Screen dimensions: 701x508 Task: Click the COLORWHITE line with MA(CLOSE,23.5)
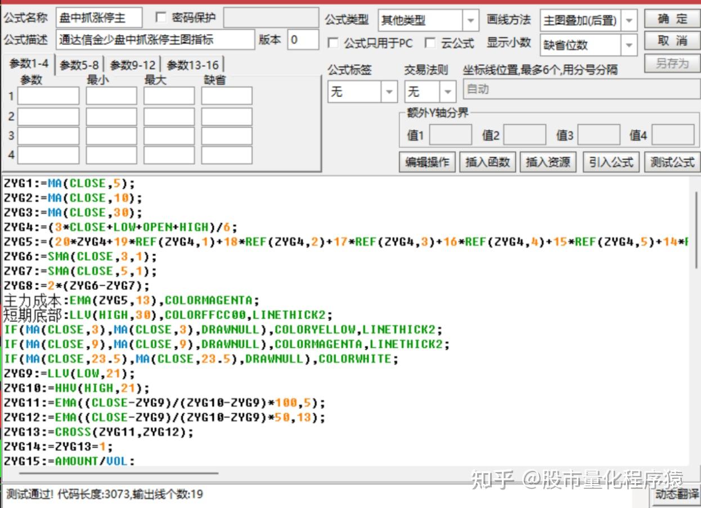(201, 359)
